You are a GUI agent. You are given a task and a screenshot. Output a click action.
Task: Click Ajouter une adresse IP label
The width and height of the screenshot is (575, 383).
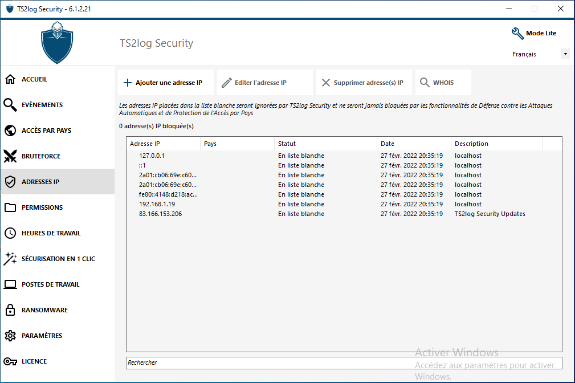point(169,83)
